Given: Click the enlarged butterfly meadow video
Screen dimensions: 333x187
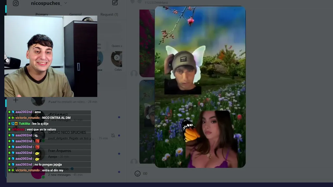Looking at the screenshot, I should pos(200,87).
